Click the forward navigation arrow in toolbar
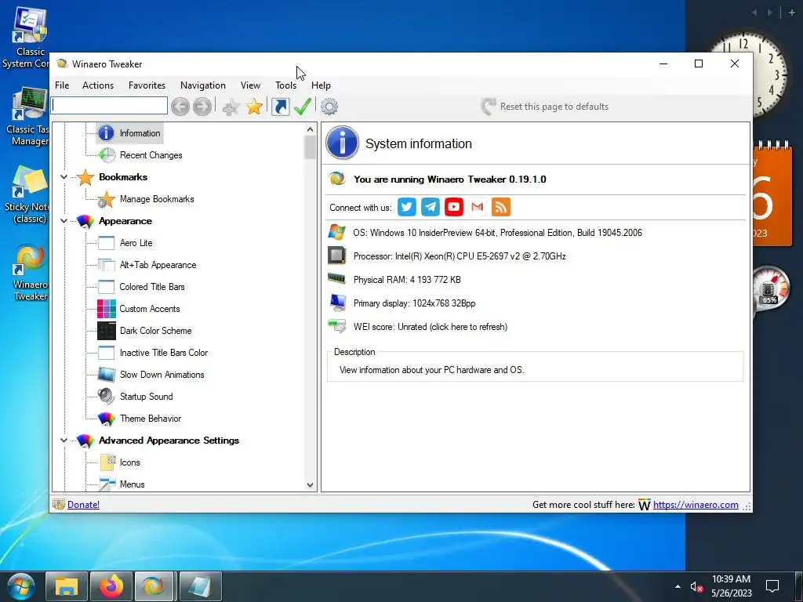The height and width of the screenshot is (602, 803). pyautogui.click(x=202, y=107)
